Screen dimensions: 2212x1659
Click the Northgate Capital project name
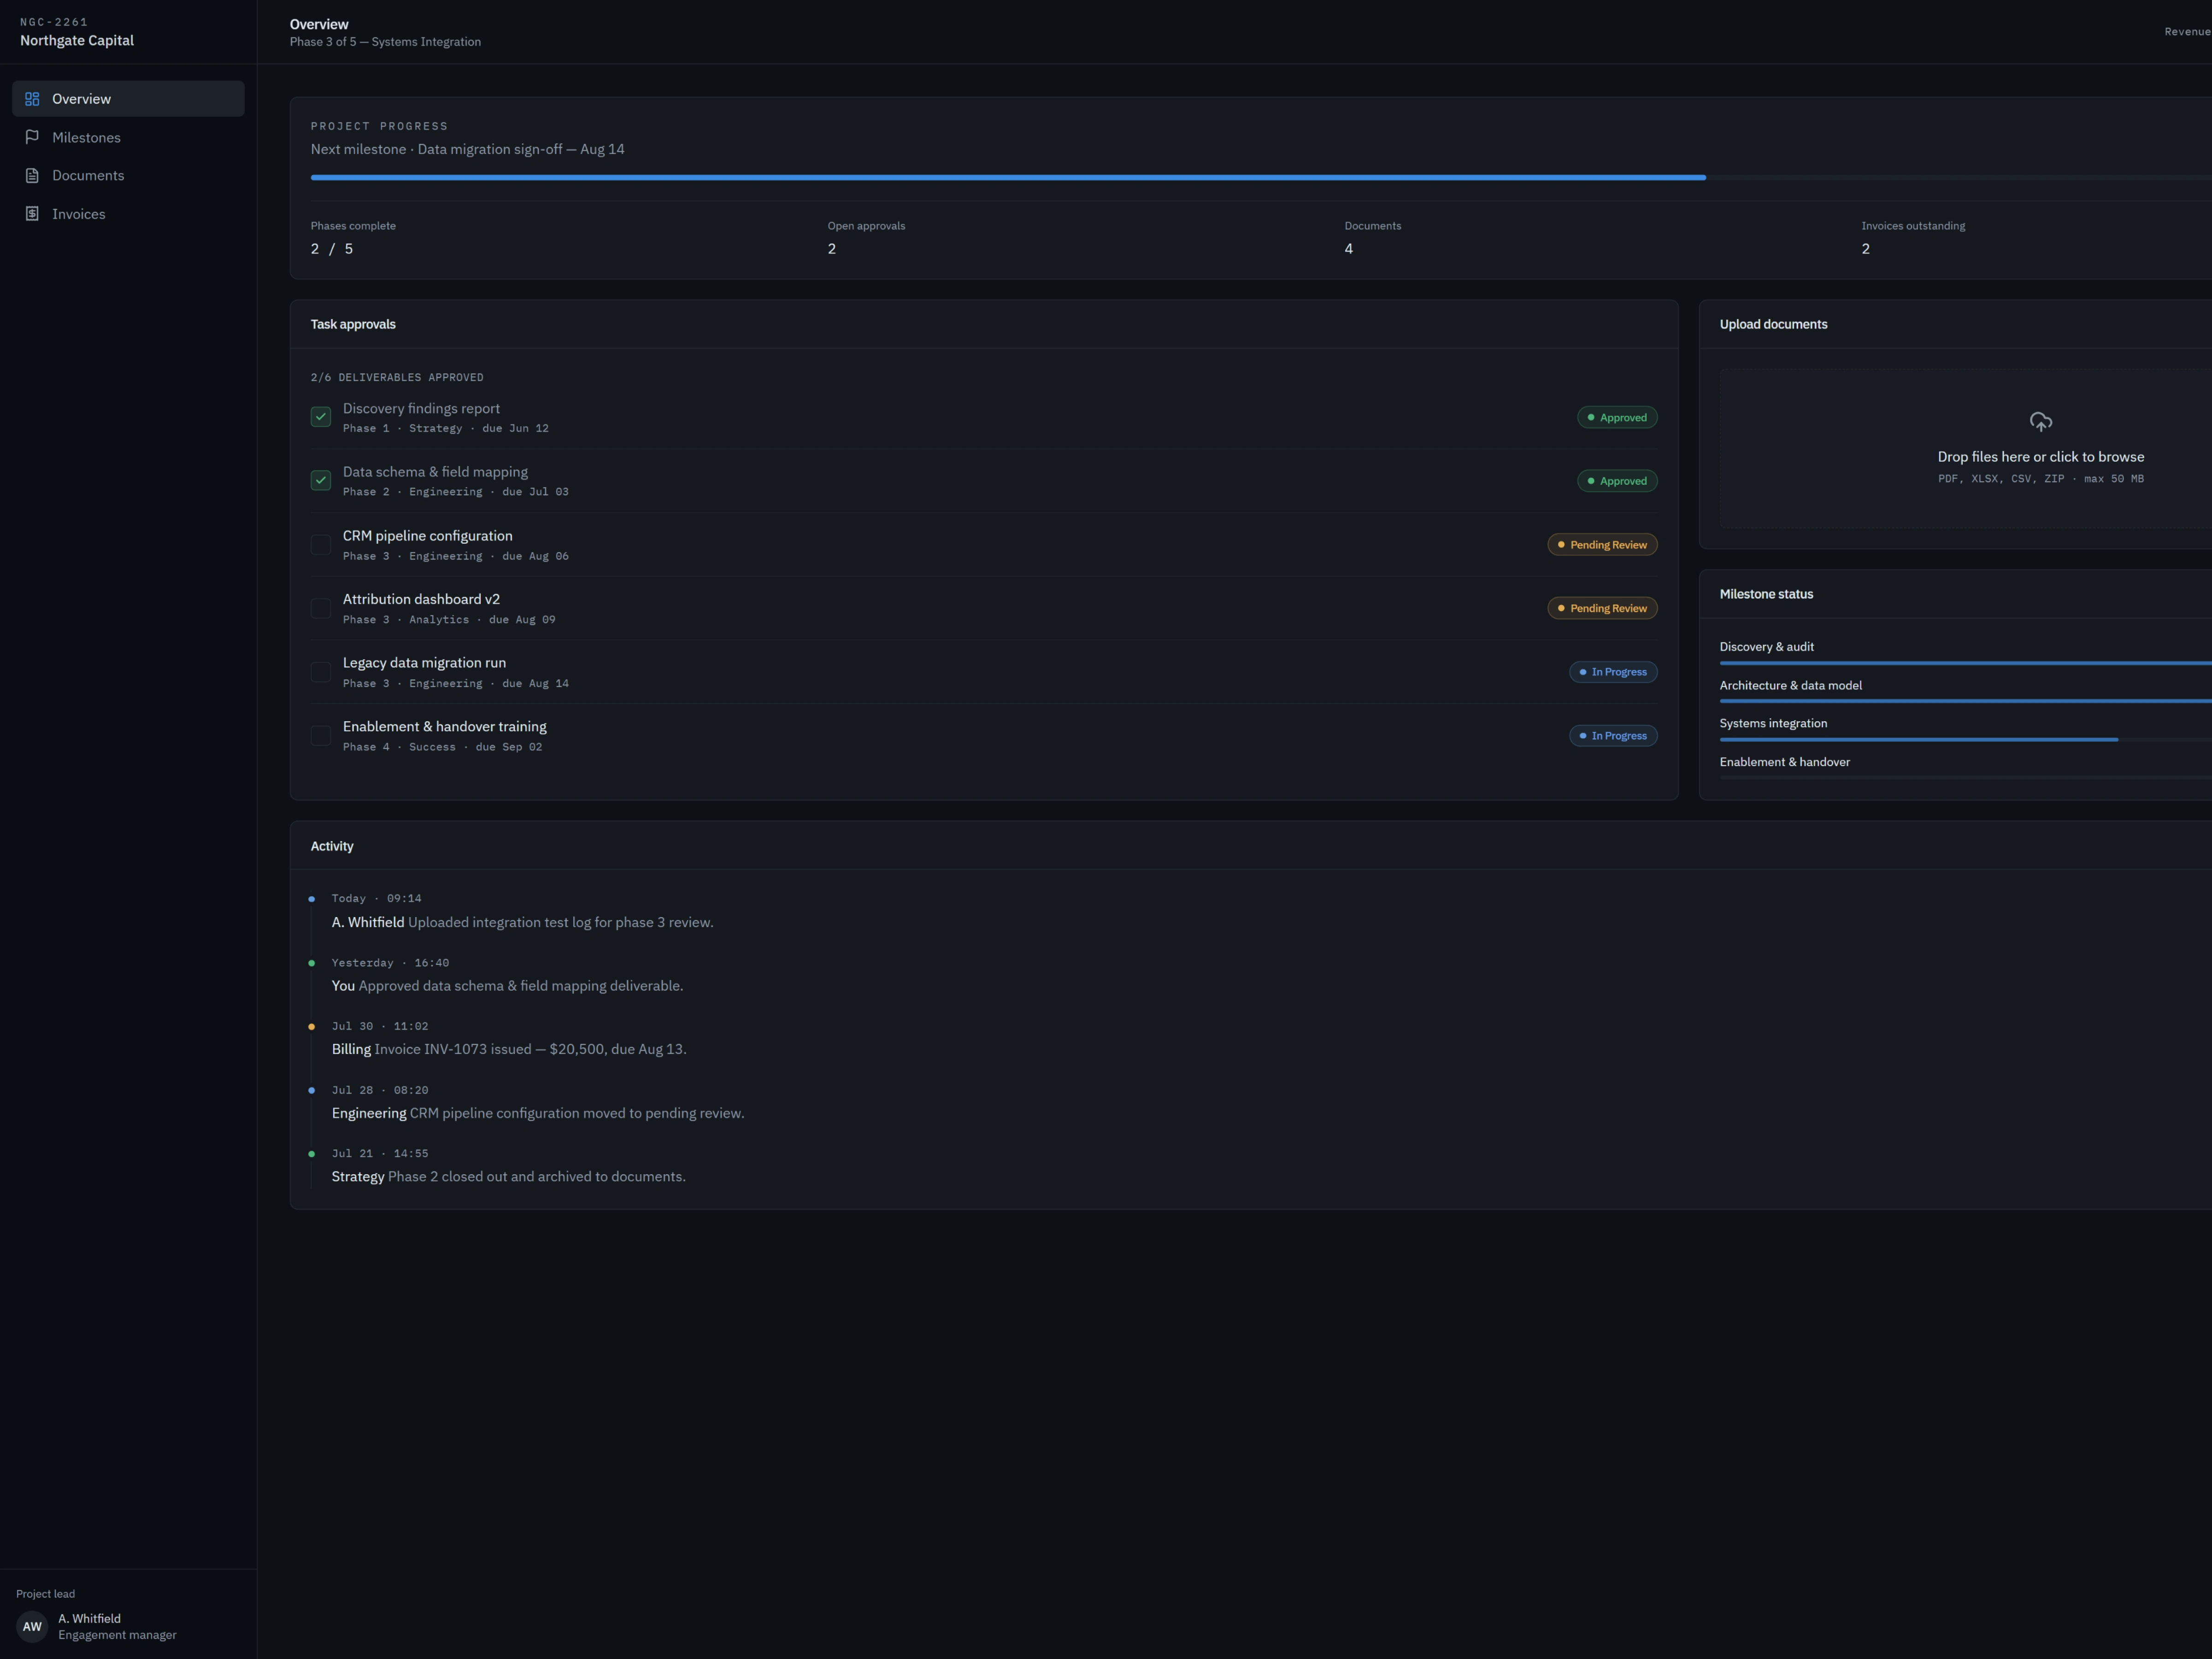tap(77, 40)
